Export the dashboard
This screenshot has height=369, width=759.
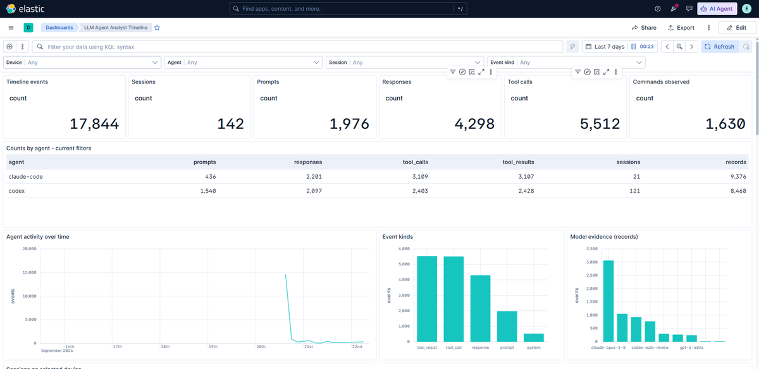tap(681, 28)
